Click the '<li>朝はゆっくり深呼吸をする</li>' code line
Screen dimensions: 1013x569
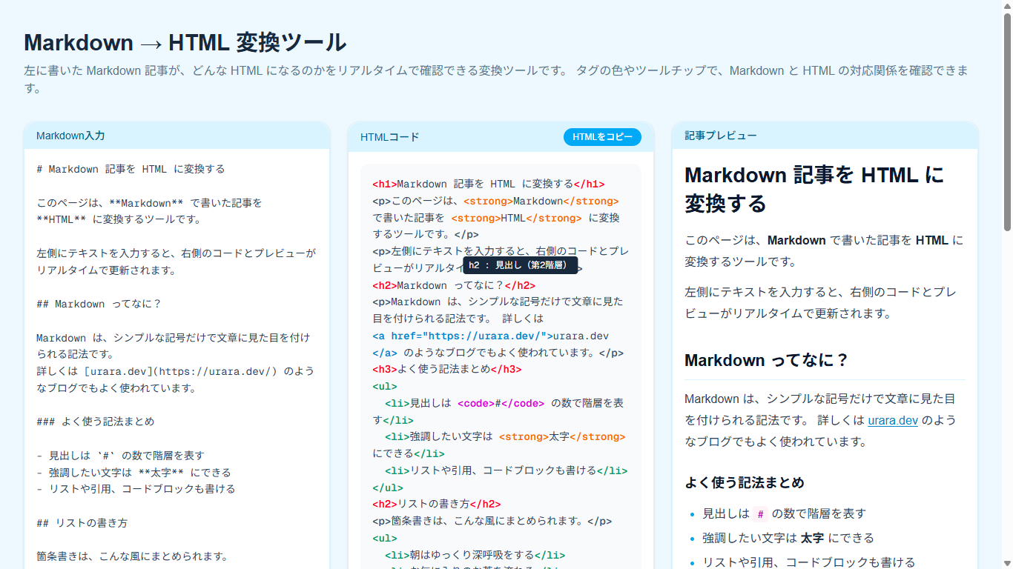(x=475, y=555)
